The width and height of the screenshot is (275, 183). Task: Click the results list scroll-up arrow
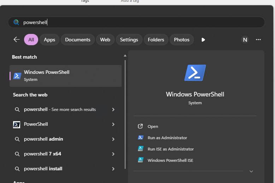[x=125, y=55]
